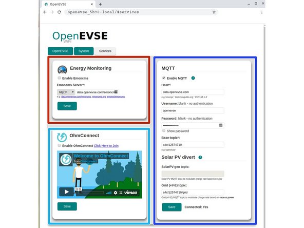Open the emonpi/emoncms example link
This screenshot has width=304, height=228.
point(116,97)
